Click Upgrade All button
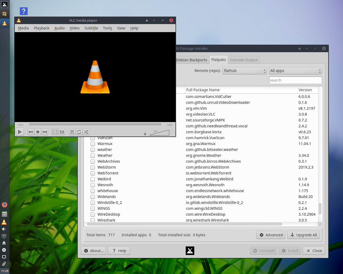Image resolution: width=343 pixels, height=274 pixels. [x=303, y=235]
